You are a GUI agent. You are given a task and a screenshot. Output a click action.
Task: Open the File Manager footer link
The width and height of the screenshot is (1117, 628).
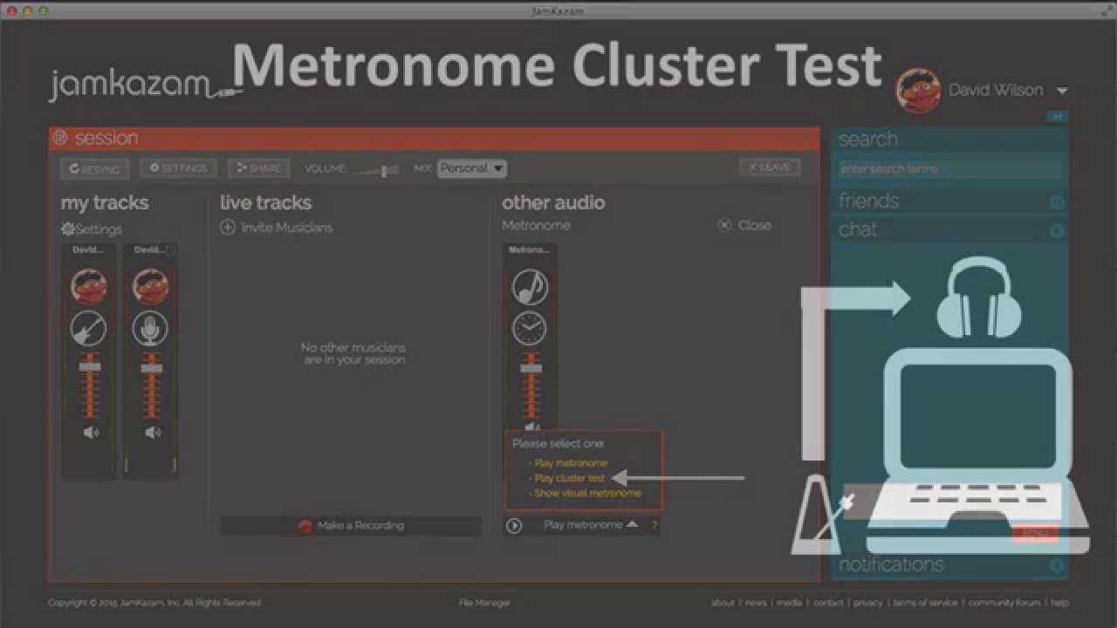point(484,603)
